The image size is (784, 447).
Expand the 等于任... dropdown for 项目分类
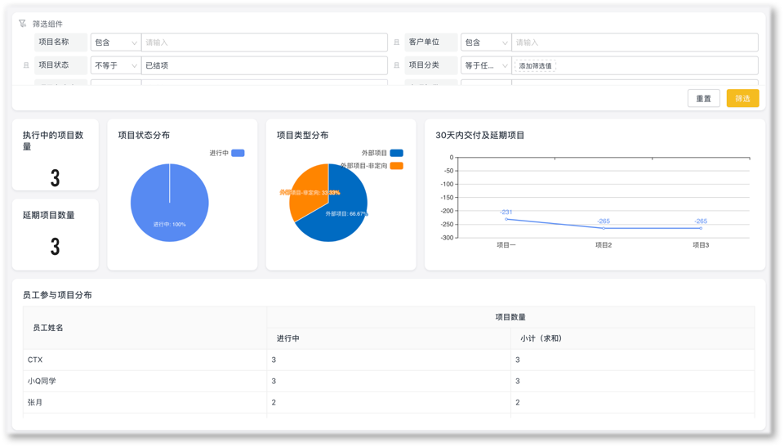coord(485,65)
